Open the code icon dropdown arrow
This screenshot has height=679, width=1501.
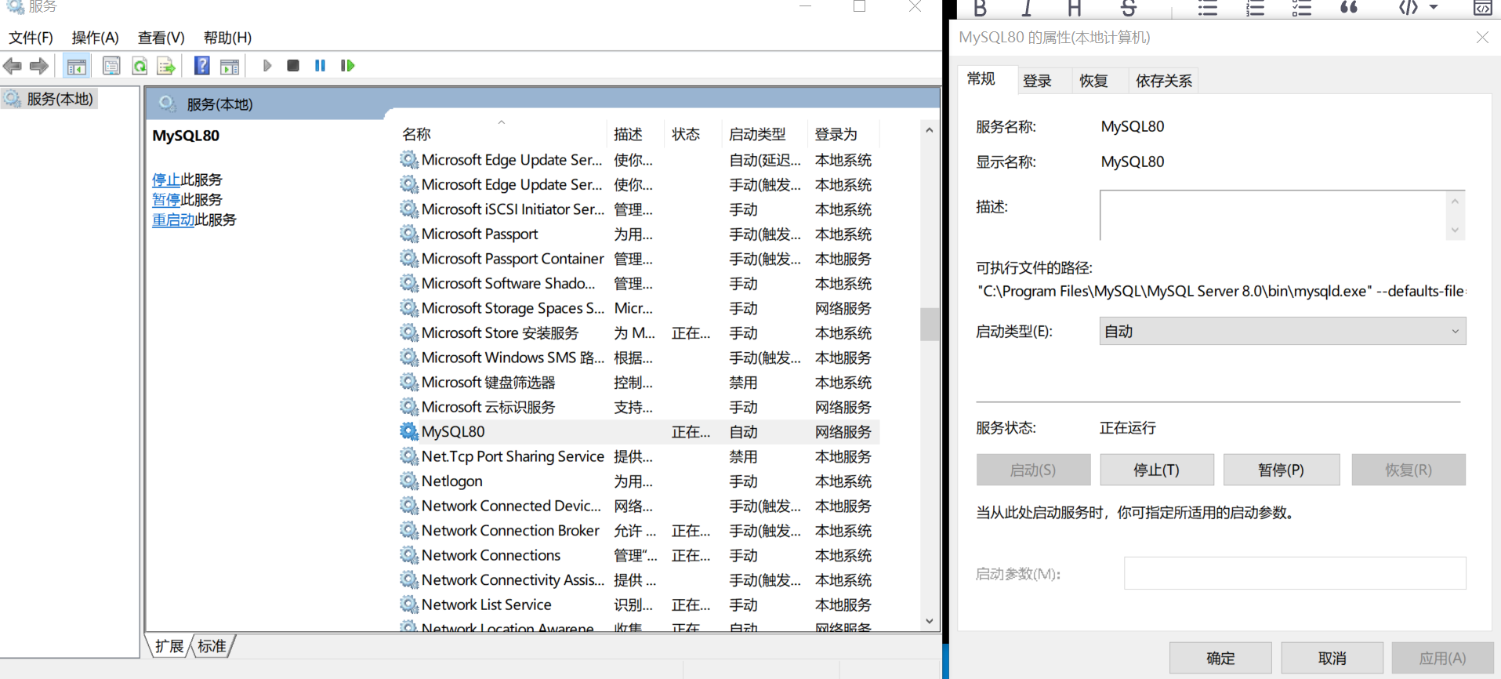pos(1434,8)
